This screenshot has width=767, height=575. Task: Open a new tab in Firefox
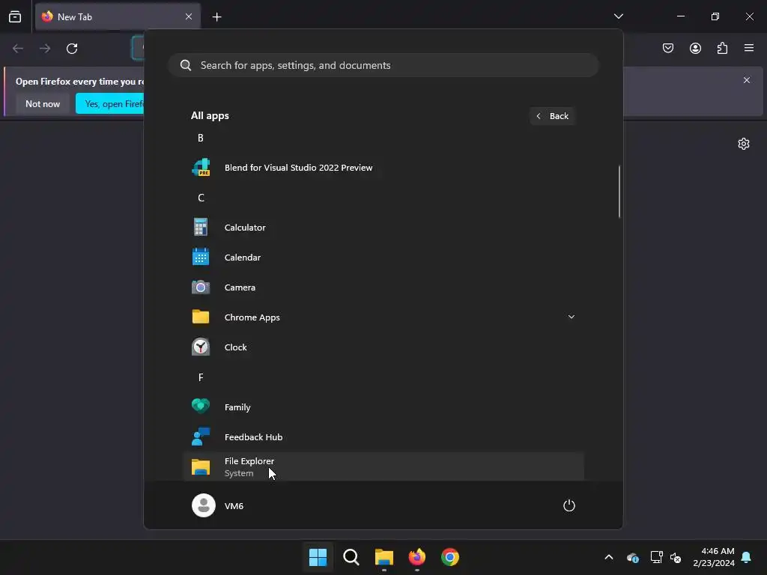pos(216,17)
